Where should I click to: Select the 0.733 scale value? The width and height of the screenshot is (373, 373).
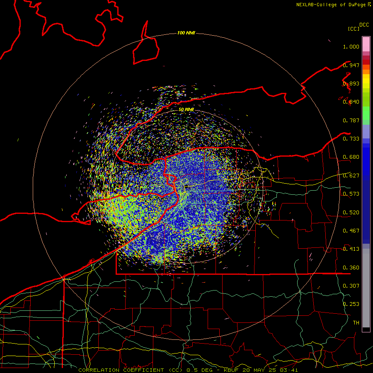point(351,139)
